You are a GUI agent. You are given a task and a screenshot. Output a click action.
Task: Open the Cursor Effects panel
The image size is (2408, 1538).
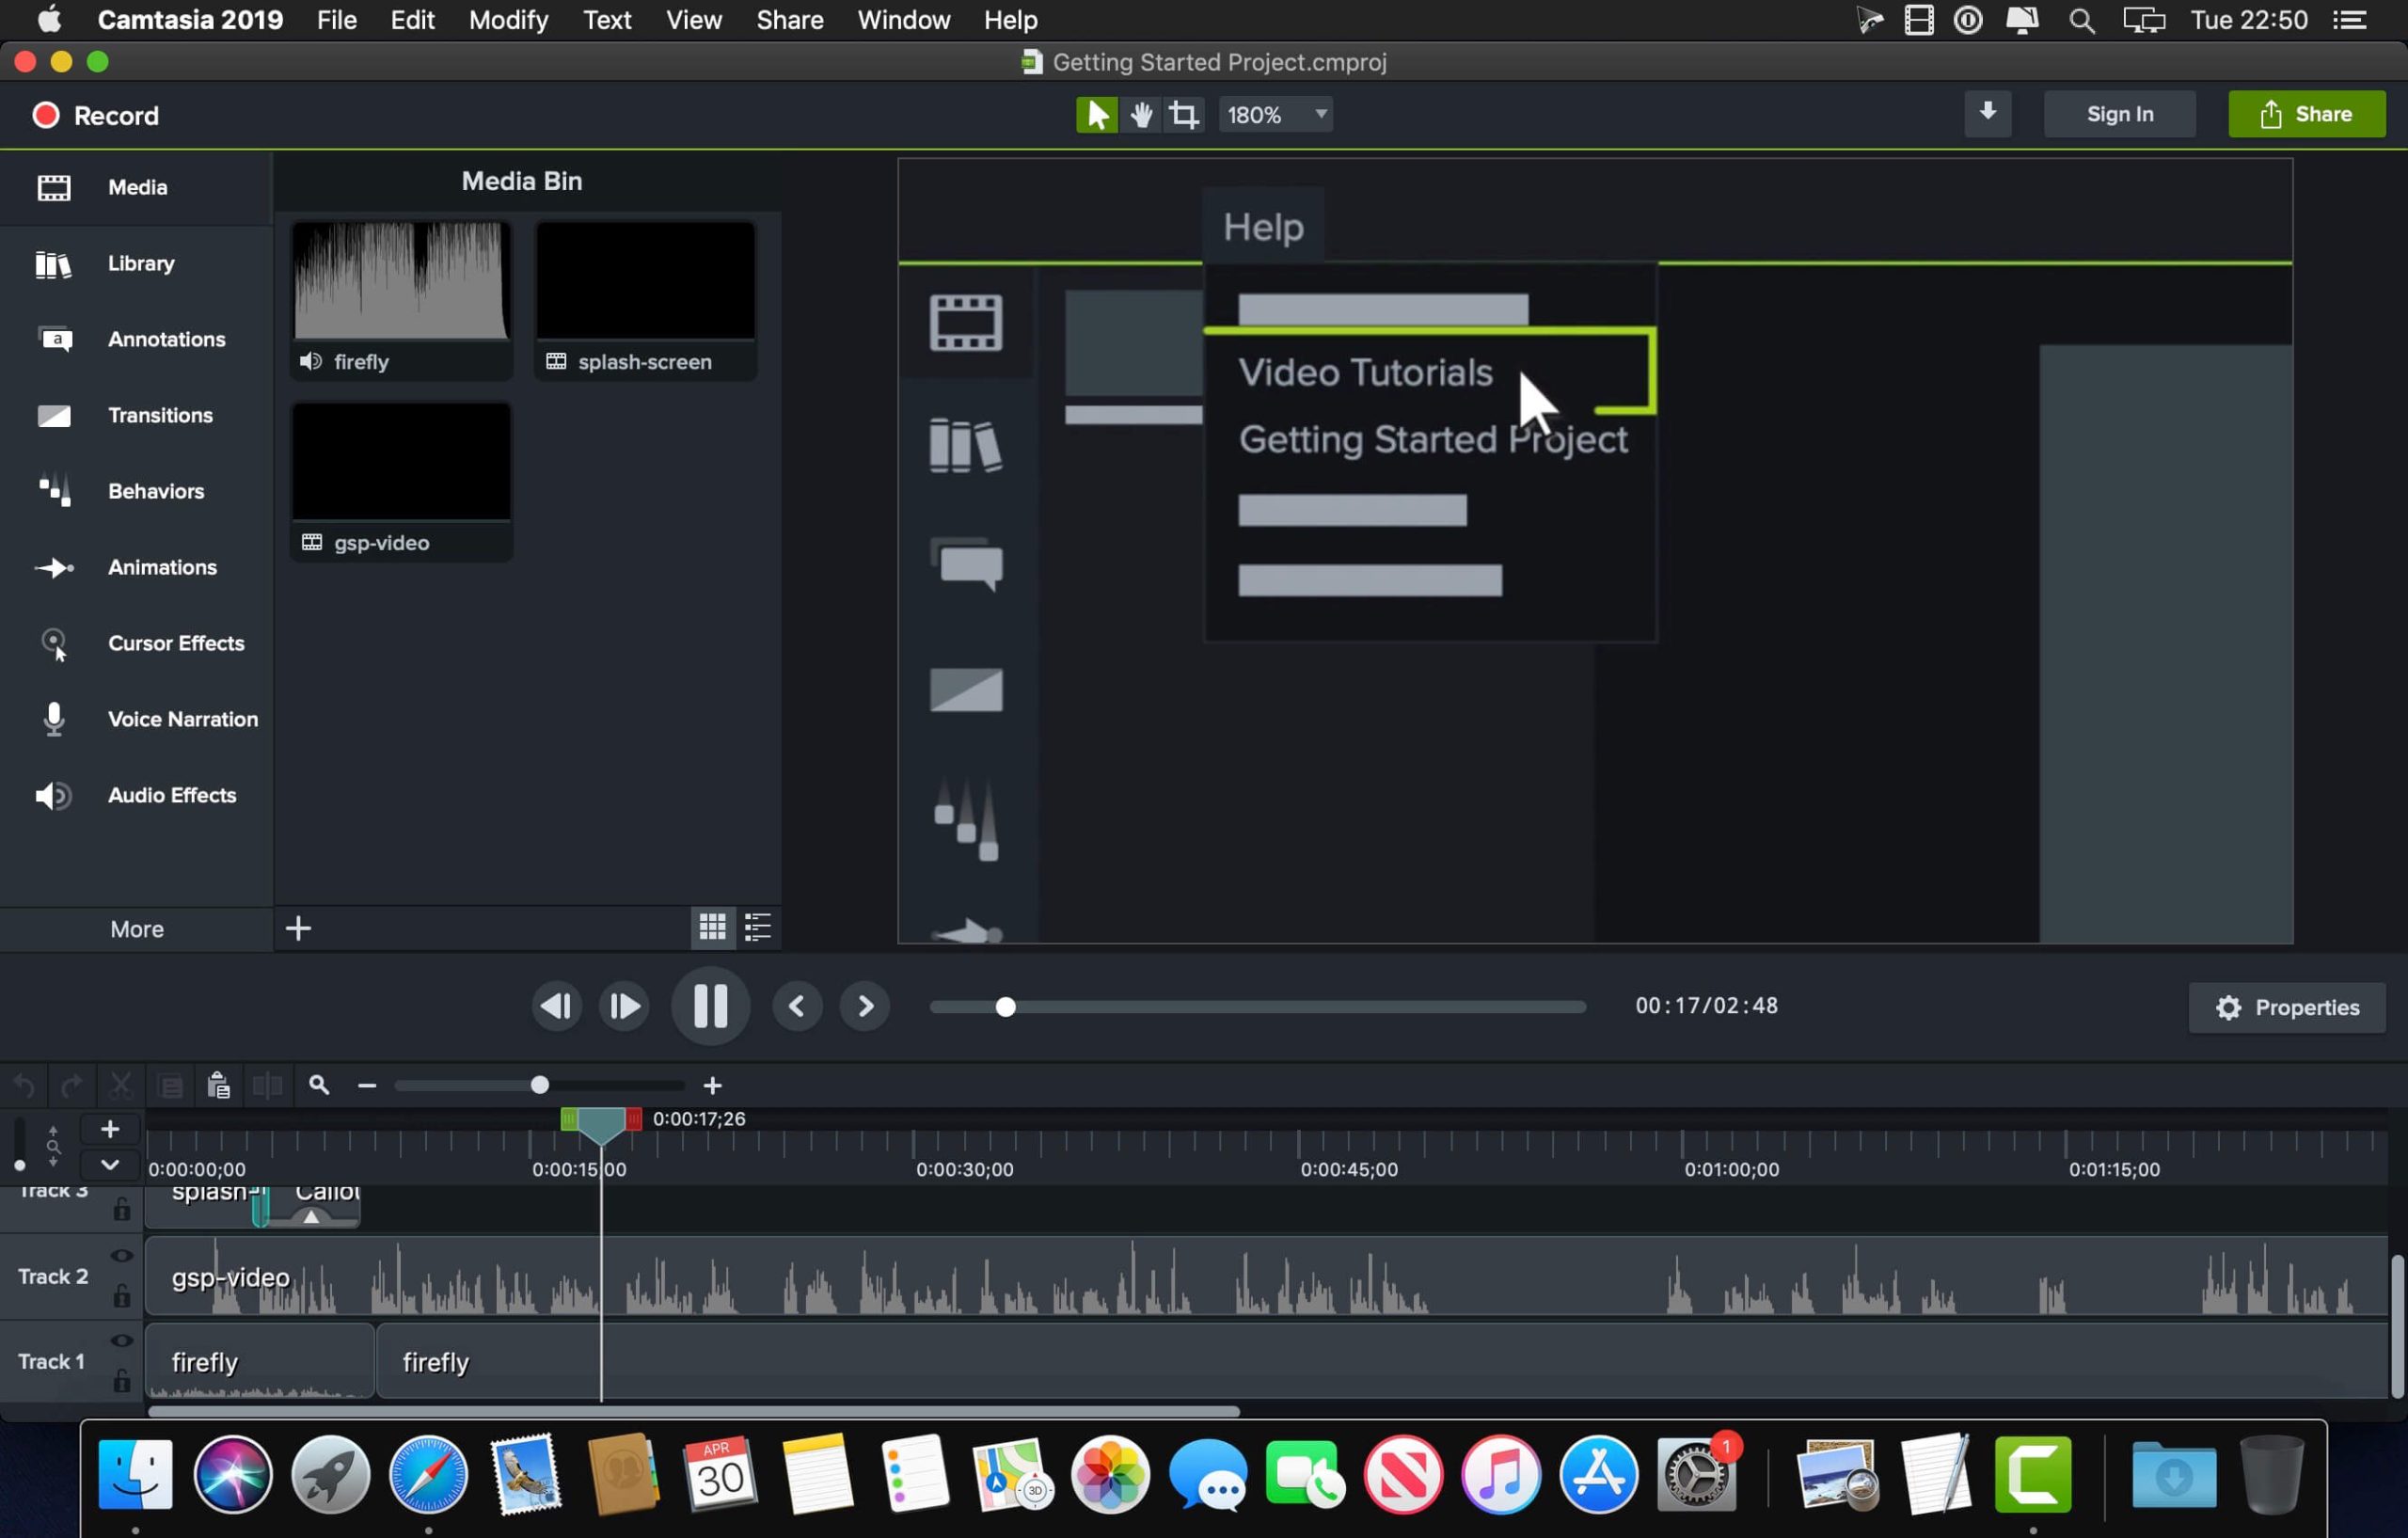pyautogui.click(x=176, y=643)
